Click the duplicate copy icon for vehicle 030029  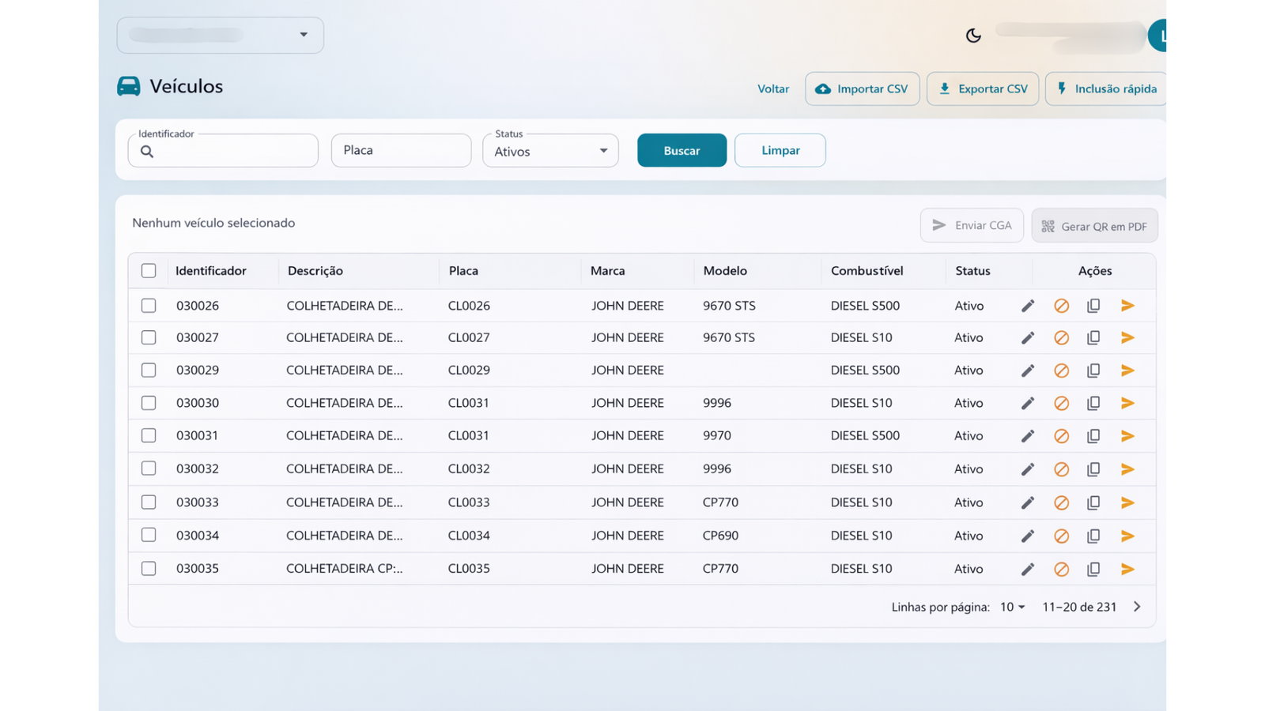(1093, 371)
